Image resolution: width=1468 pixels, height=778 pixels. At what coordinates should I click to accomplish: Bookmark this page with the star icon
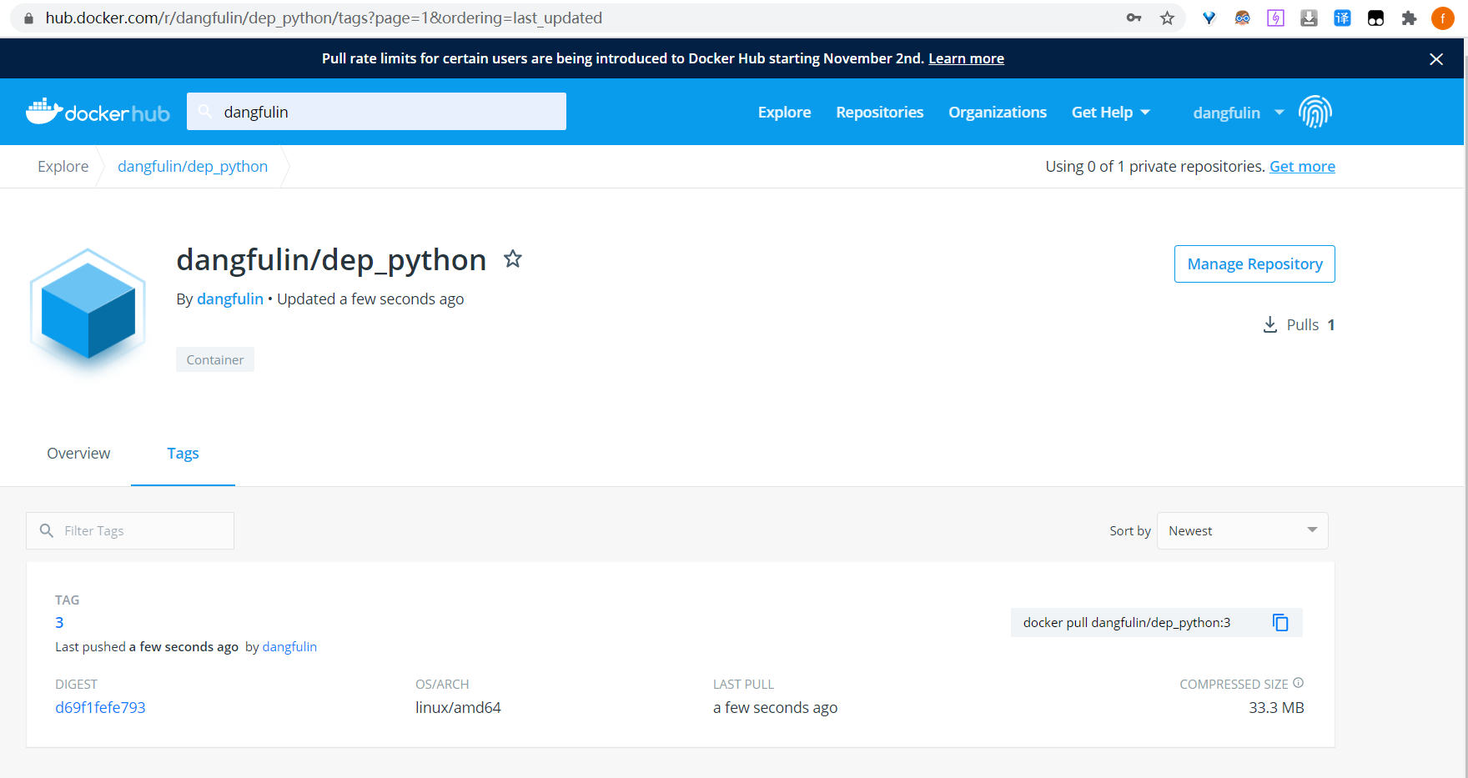click(x=1167, y=18)
